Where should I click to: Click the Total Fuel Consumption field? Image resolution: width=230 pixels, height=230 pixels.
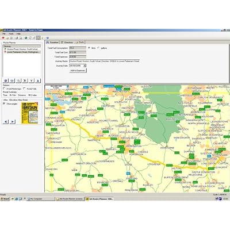[x=78, y=48]
